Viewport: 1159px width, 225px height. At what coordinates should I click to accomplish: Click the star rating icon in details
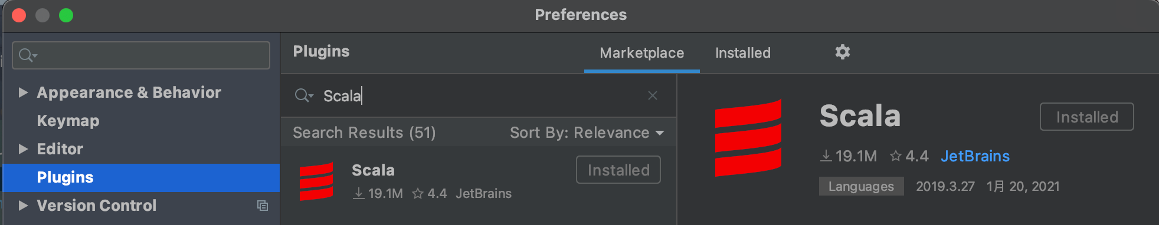coord(896,156)
